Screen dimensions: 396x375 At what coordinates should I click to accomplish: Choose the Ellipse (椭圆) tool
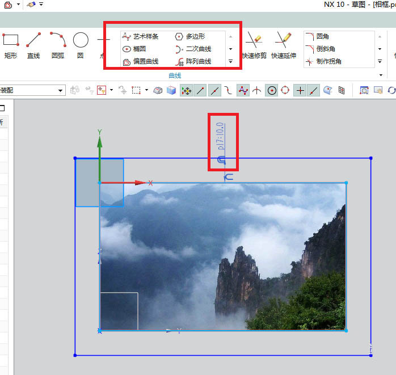pos(134,49)
